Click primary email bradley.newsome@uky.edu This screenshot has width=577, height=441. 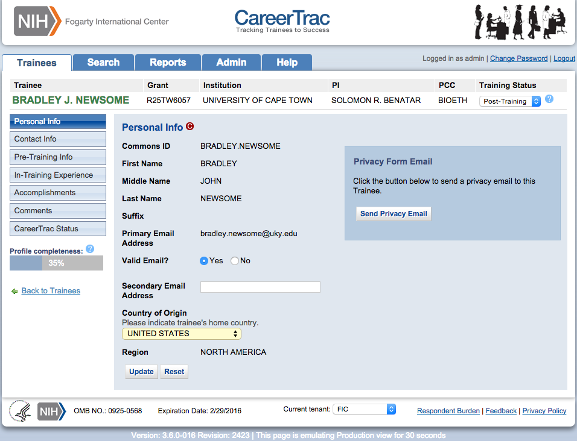(x=249, y=234)
